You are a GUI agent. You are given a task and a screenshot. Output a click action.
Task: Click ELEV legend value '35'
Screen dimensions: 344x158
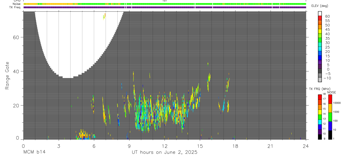pos(327,38)
